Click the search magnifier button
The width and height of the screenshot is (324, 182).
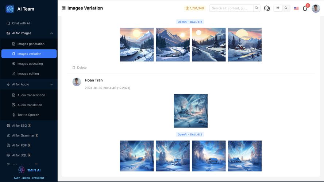click(256, 8)
